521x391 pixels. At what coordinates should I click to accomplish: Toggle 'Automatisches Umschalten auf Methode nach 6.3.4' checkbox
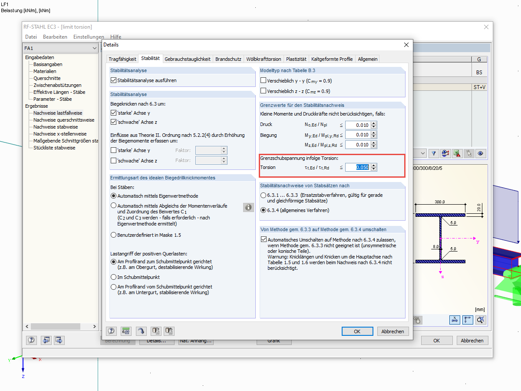(264, 239)
